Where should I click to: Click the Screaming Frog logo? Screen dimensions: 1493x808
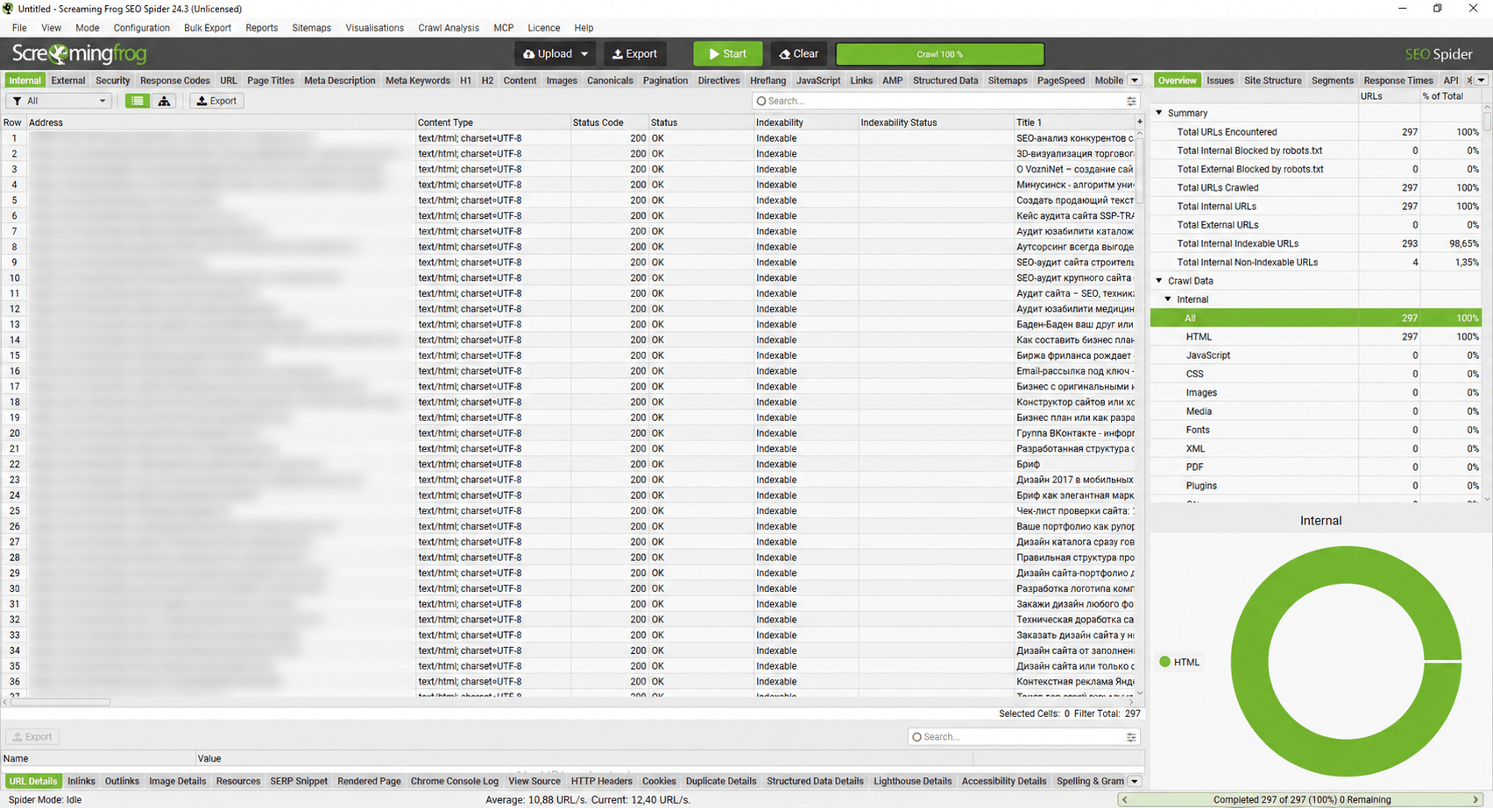[79, 53]
